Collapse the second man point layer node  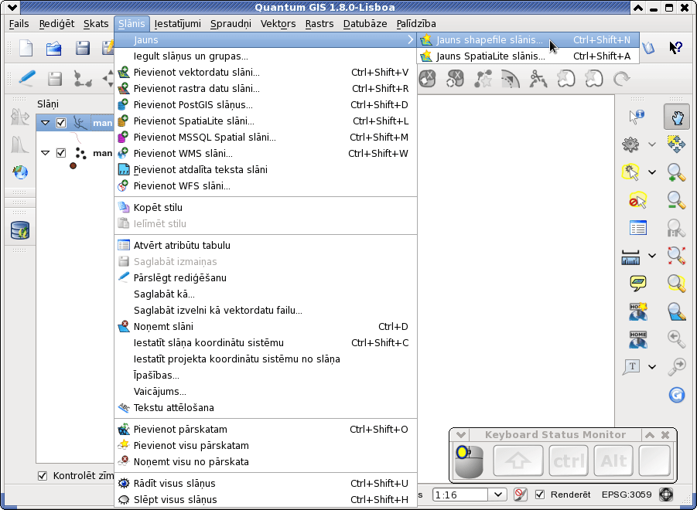coord(45,153)
